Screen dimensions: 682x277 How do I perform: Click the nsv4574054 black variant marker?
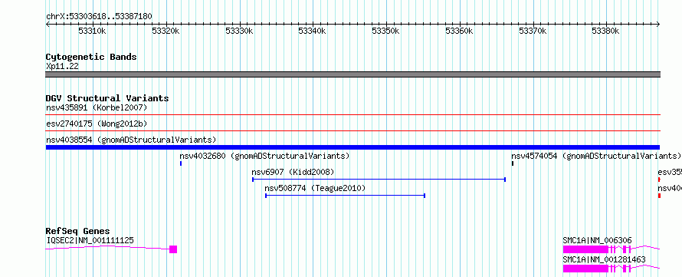click(513, 163)
